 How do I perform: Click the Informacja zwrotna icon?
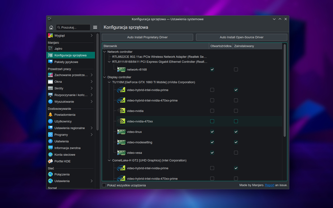tap(50, 148)
